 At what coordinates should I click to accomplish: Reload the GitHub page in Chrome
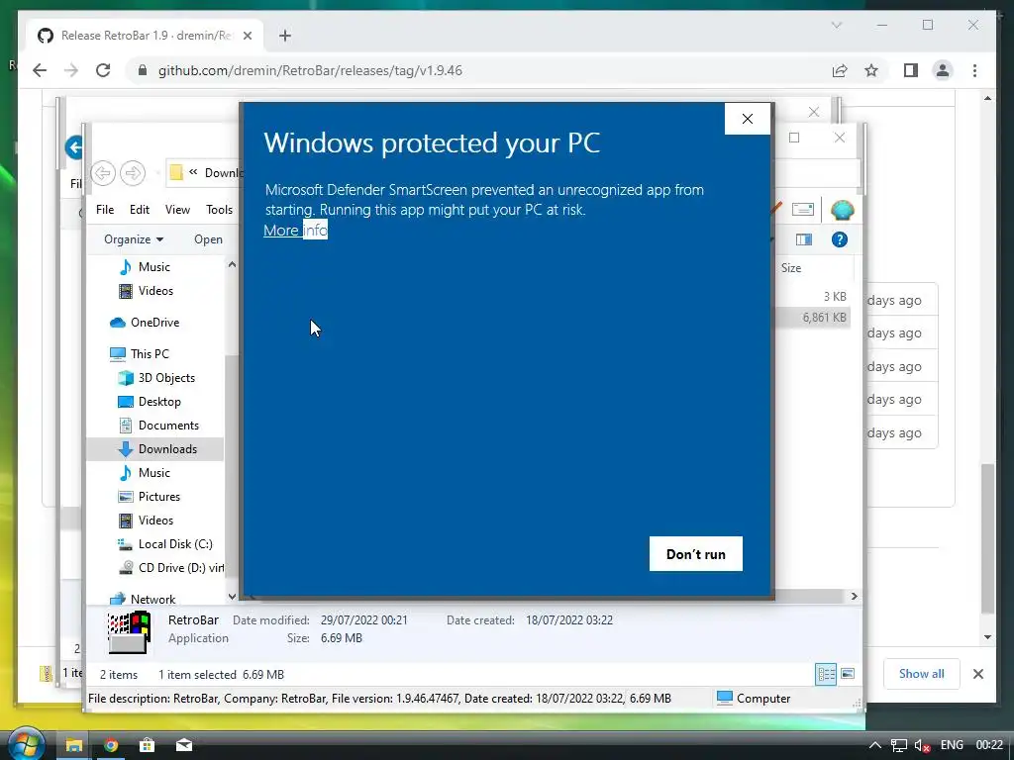coord(103,70)
